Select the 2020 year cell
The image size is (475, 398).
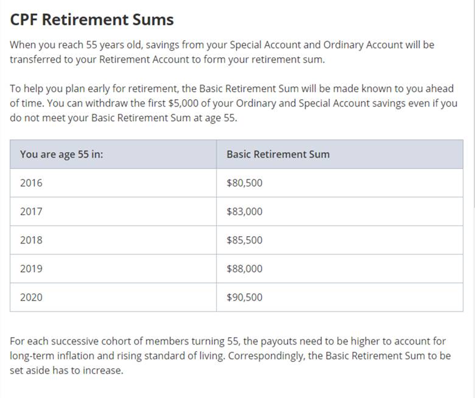point(32,298)
